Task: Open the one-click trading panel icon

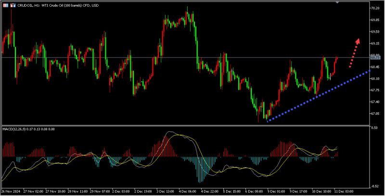Action: point(13,5)
